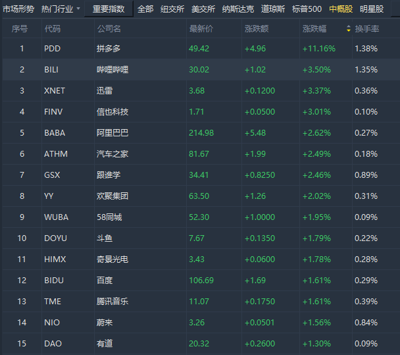Select the BIDU 百度 row
Viewport: 400px width, 355px height.
[201, 280]
